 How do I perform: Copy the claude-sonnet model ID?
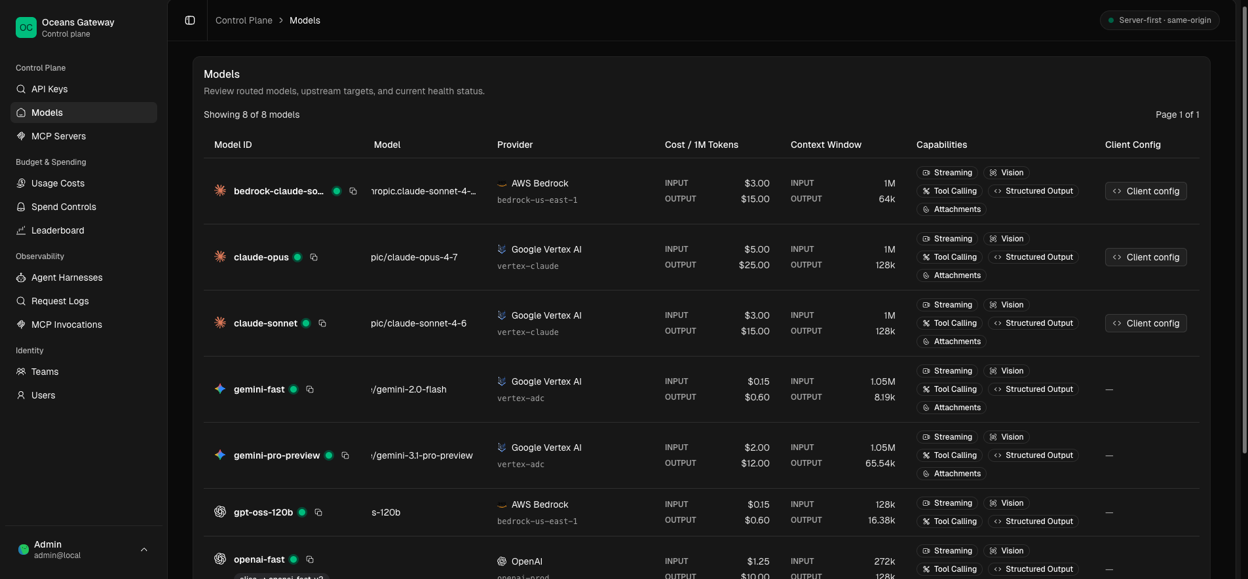tap(322, 323)
